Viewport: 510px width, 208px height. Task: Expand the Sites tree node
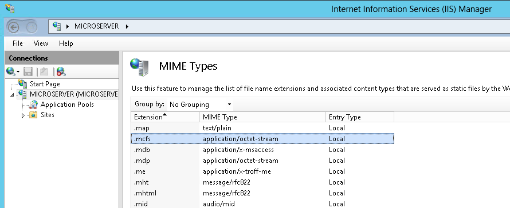(x=23, y=115)
